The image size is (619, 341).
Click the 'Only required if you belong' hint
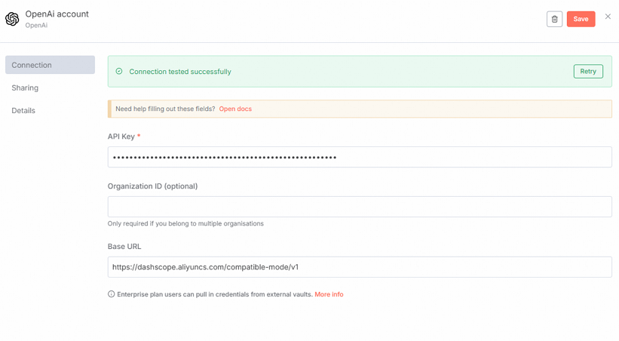pyautogui.click(x=185, y=223)
